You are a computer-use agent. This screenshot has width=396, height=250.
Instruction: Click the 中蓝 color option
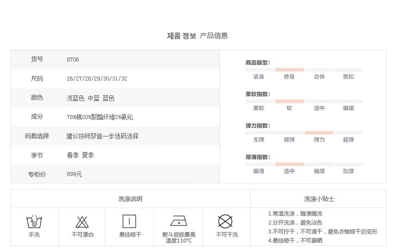(x=93, y=98)
